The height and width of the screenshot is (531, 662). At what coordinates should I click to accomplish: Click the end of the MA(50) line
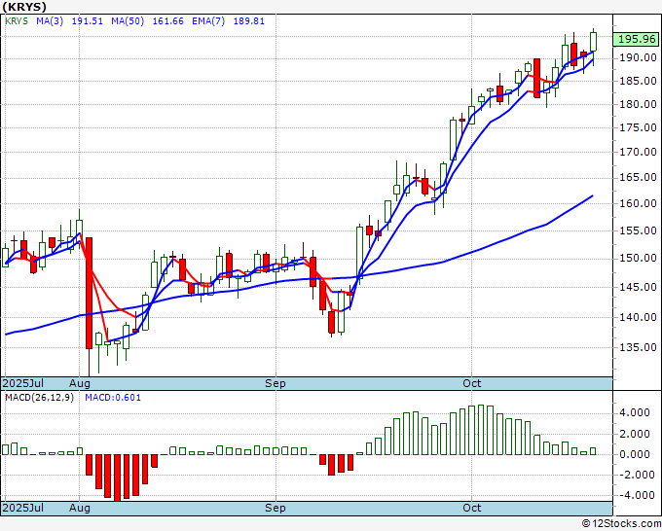coord(593,195)
